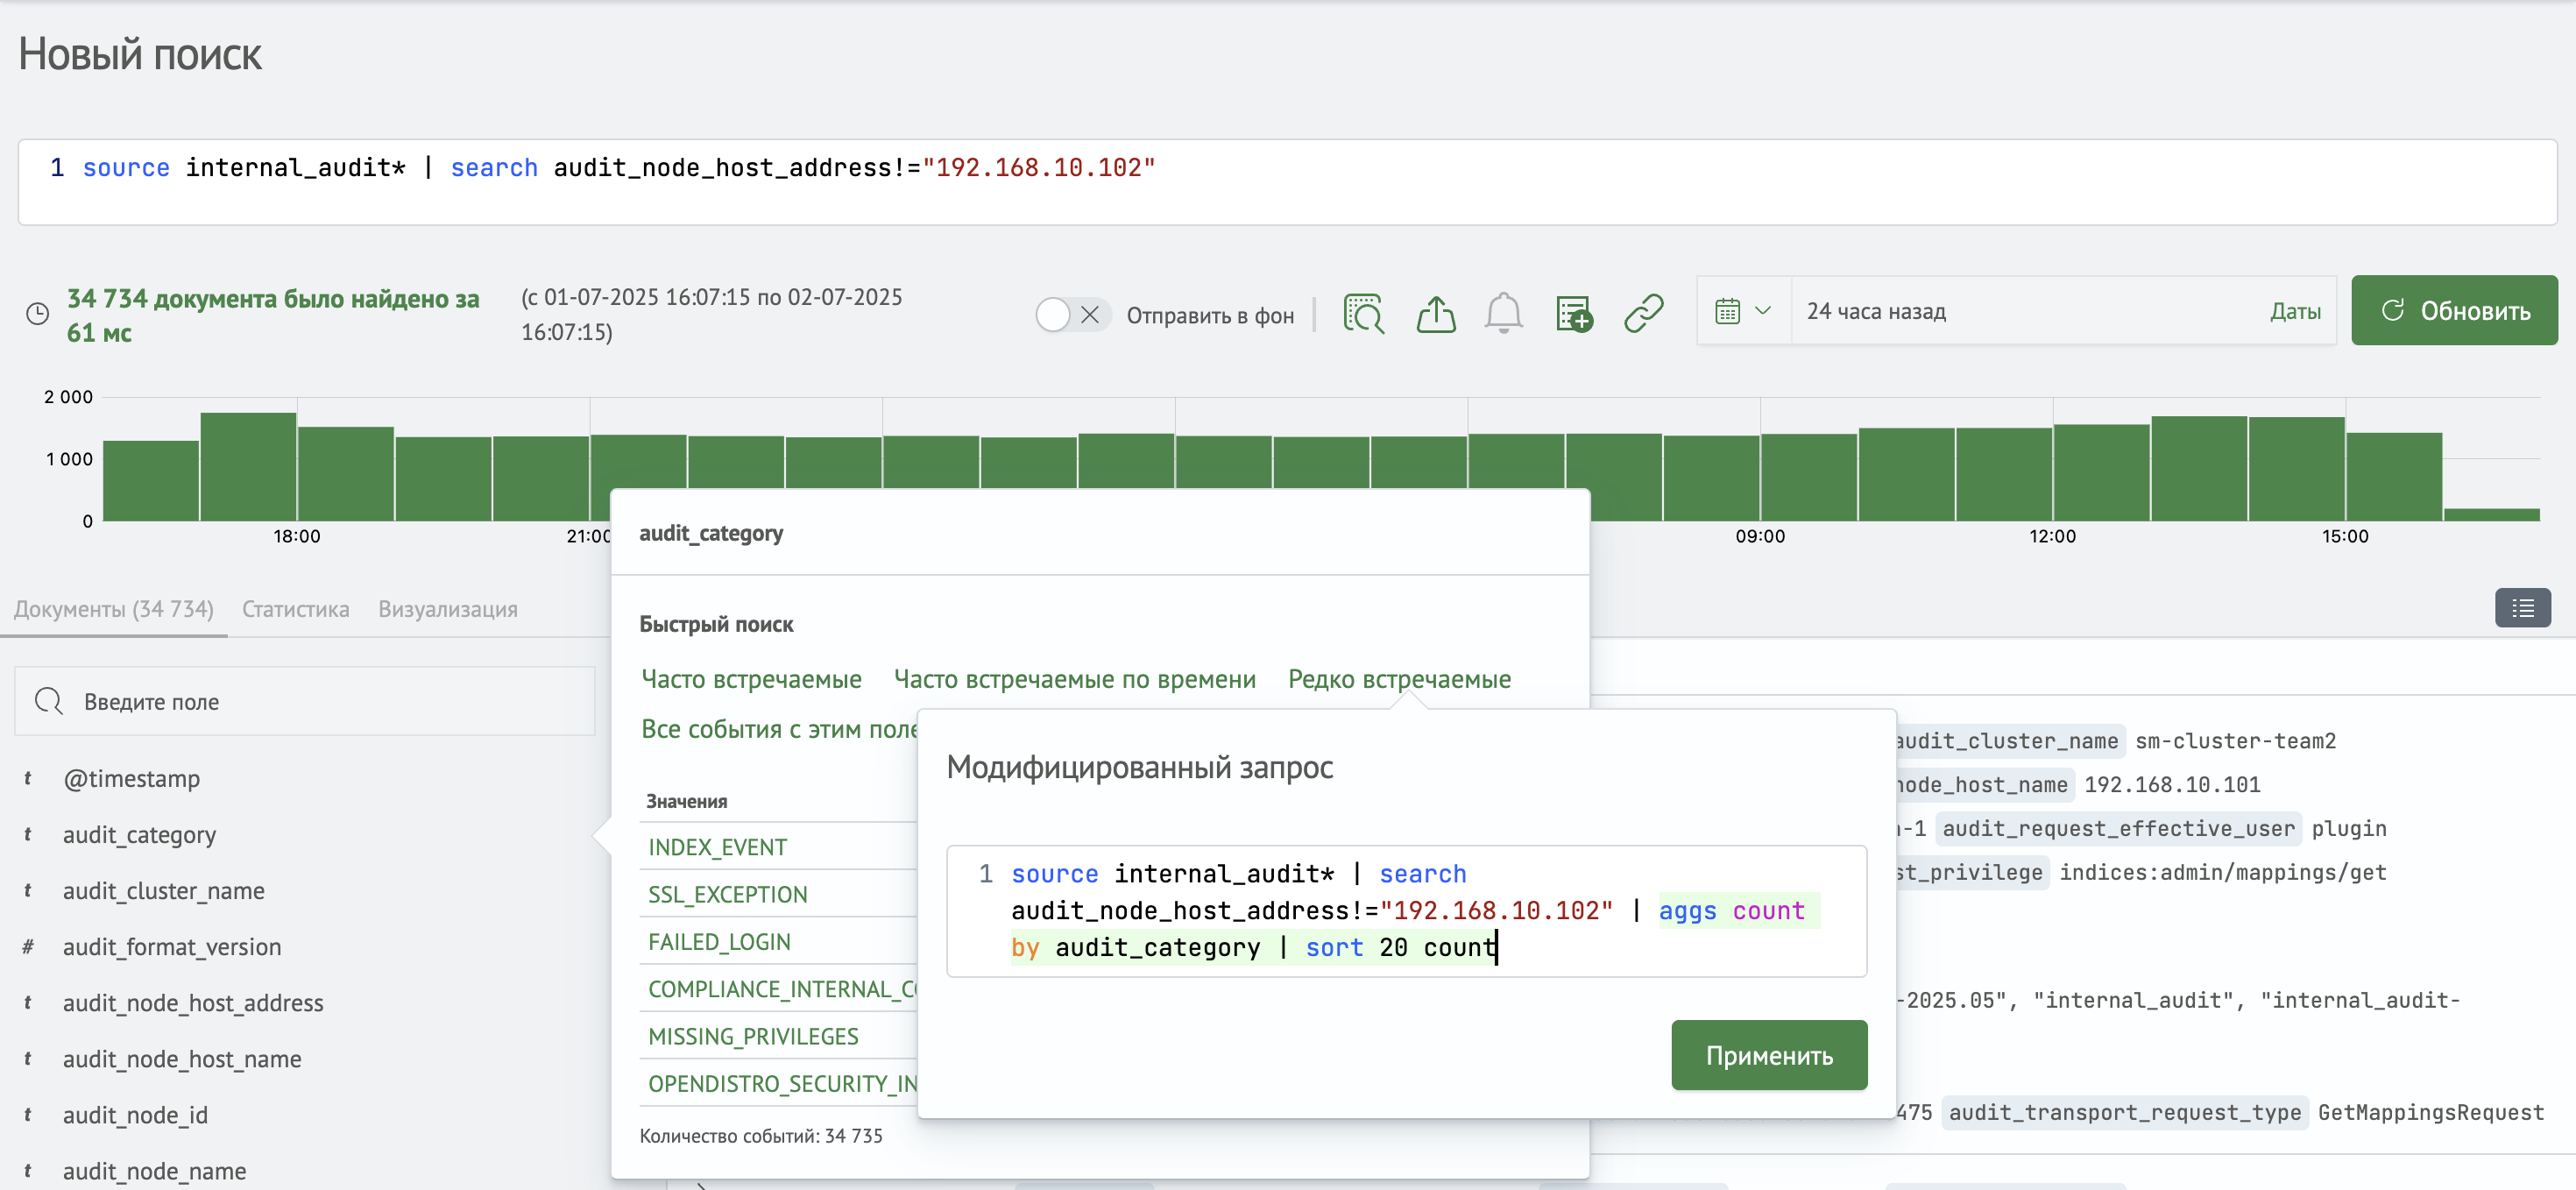Click the 'Обновить' refresh button
The width and height of the screenshot is (2576, 1190).
coord(2454,311)
